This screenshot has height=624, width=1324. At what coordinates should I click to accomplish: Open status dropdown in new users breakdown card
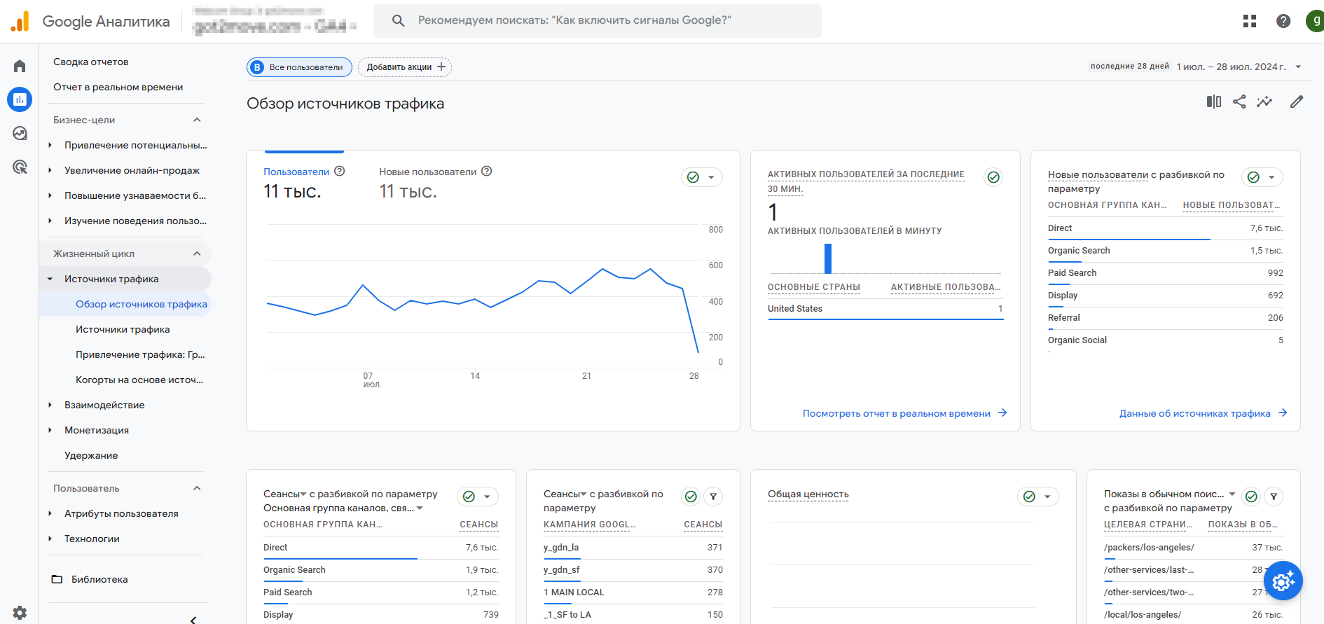pyautogui.click(x=1262, y=177)
